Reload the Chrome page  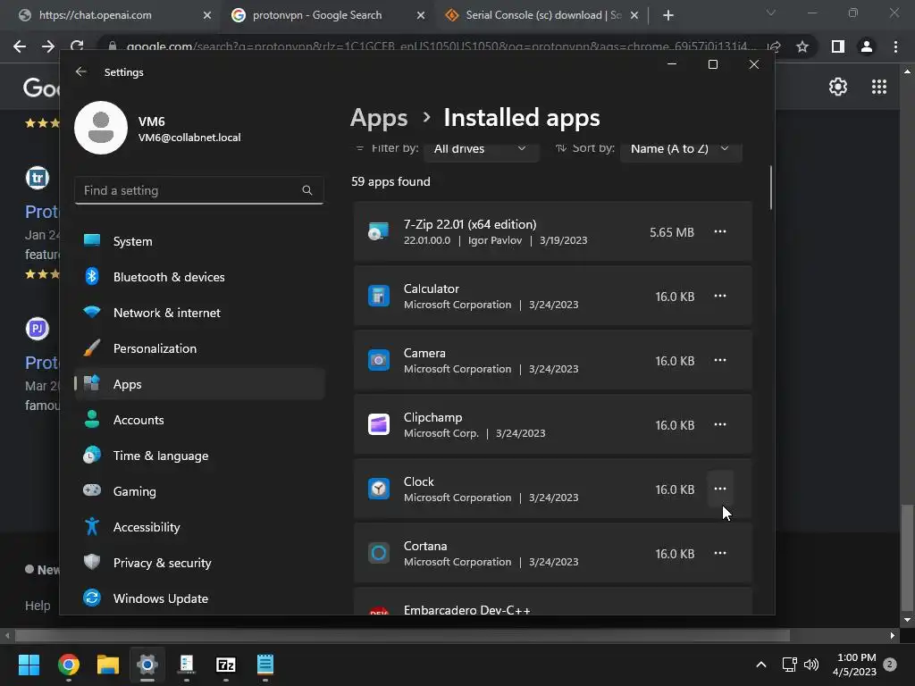click(77, 46)
